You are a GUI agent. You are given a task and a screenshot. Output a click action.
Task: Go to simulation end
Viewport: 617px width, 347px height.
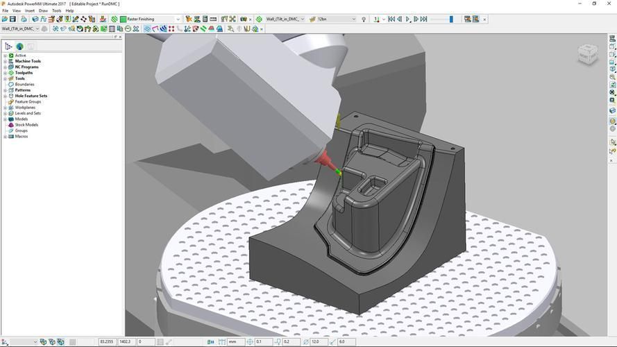[424, 19]
